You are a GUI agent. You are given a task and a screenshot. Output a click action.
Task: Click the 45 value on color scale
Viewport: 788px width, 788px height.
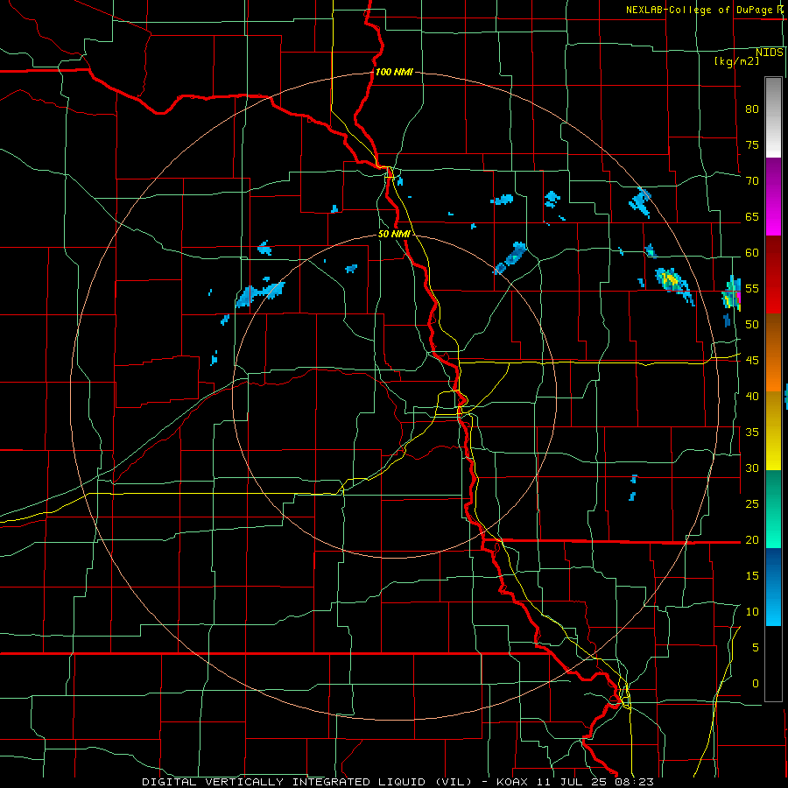752,361
